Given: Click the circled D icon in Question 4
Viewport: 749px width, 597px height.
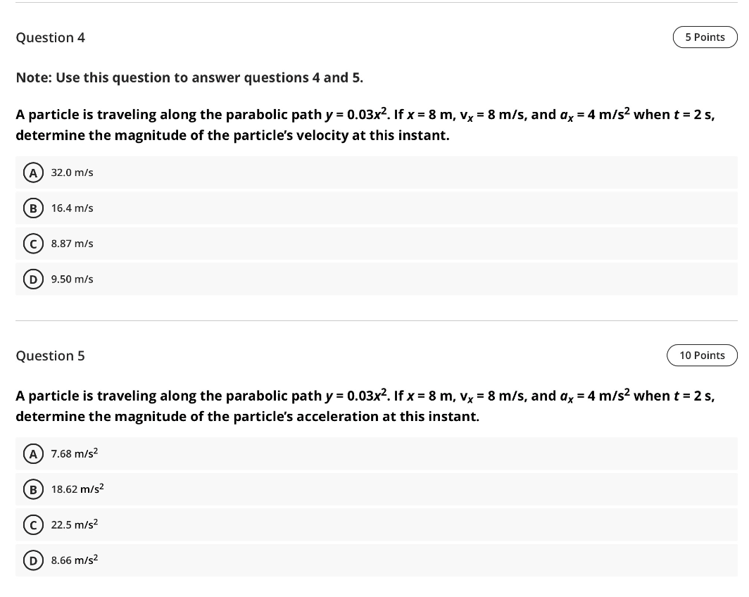Looking at the screenshot, I should click(33, 279).
